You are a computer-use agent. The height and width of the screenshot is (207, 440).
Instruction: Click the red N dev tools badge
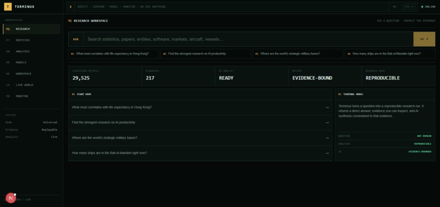(11, 198)
